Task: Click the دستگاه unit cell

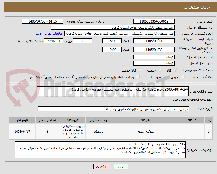Action: pyautogui.click(x=98, y=132)
